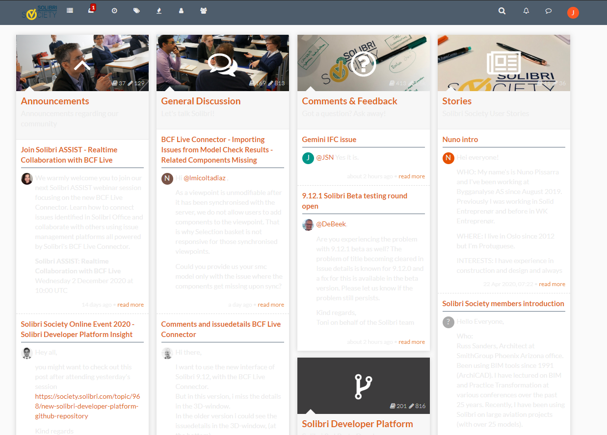Open 9.12.1 Solibri Beta testing round topic
Viewport: 607px width, 435px height.
click(x=355, y=201)
